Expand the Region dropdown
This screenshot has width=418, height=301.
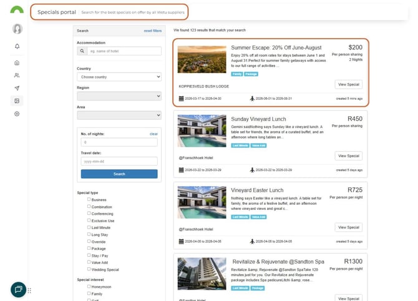[119, 96]
